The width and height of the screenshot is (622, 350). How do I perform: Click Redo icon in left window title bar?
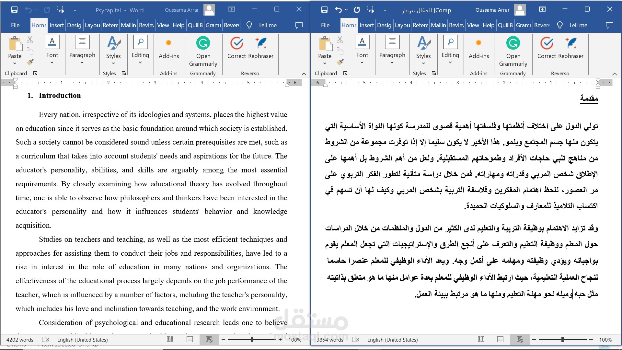[47, 10]
